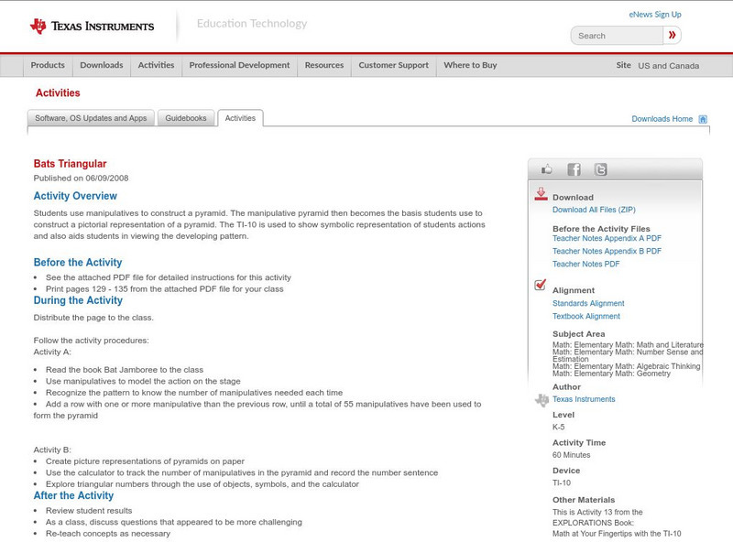The height and width of the screenshot is (542, 733).
Task: Click the thumbs-up like icon
Action: pyautogui.click(x=546, y=169)
